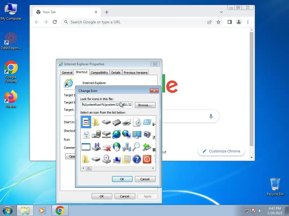Click the Google voice search microphone

coord(211,116)
